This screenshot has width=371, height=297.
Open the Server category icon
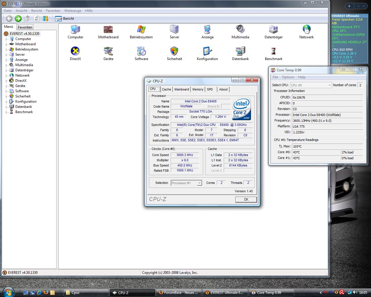tap(174, 29)
